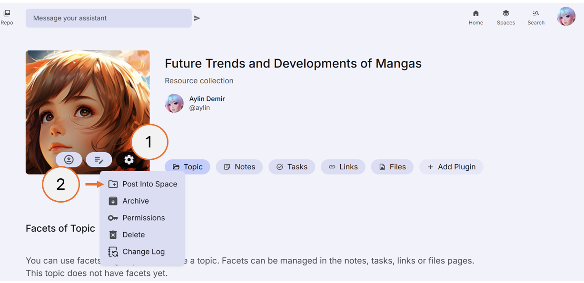Screen dimensions: 584x283
Task: Open the settings gear on the cover image
Action: click(x=129, y=160)
